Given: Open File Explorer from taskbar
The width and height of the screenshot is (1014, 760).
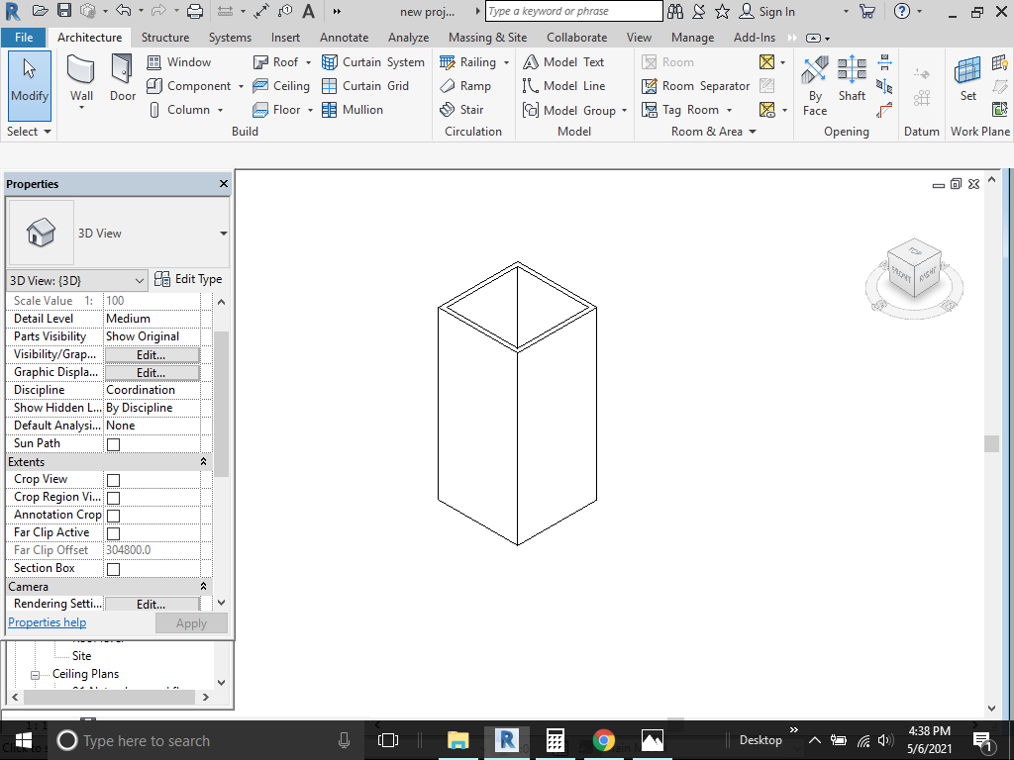Looking at the screenshot, I should [x=457, y=740].
